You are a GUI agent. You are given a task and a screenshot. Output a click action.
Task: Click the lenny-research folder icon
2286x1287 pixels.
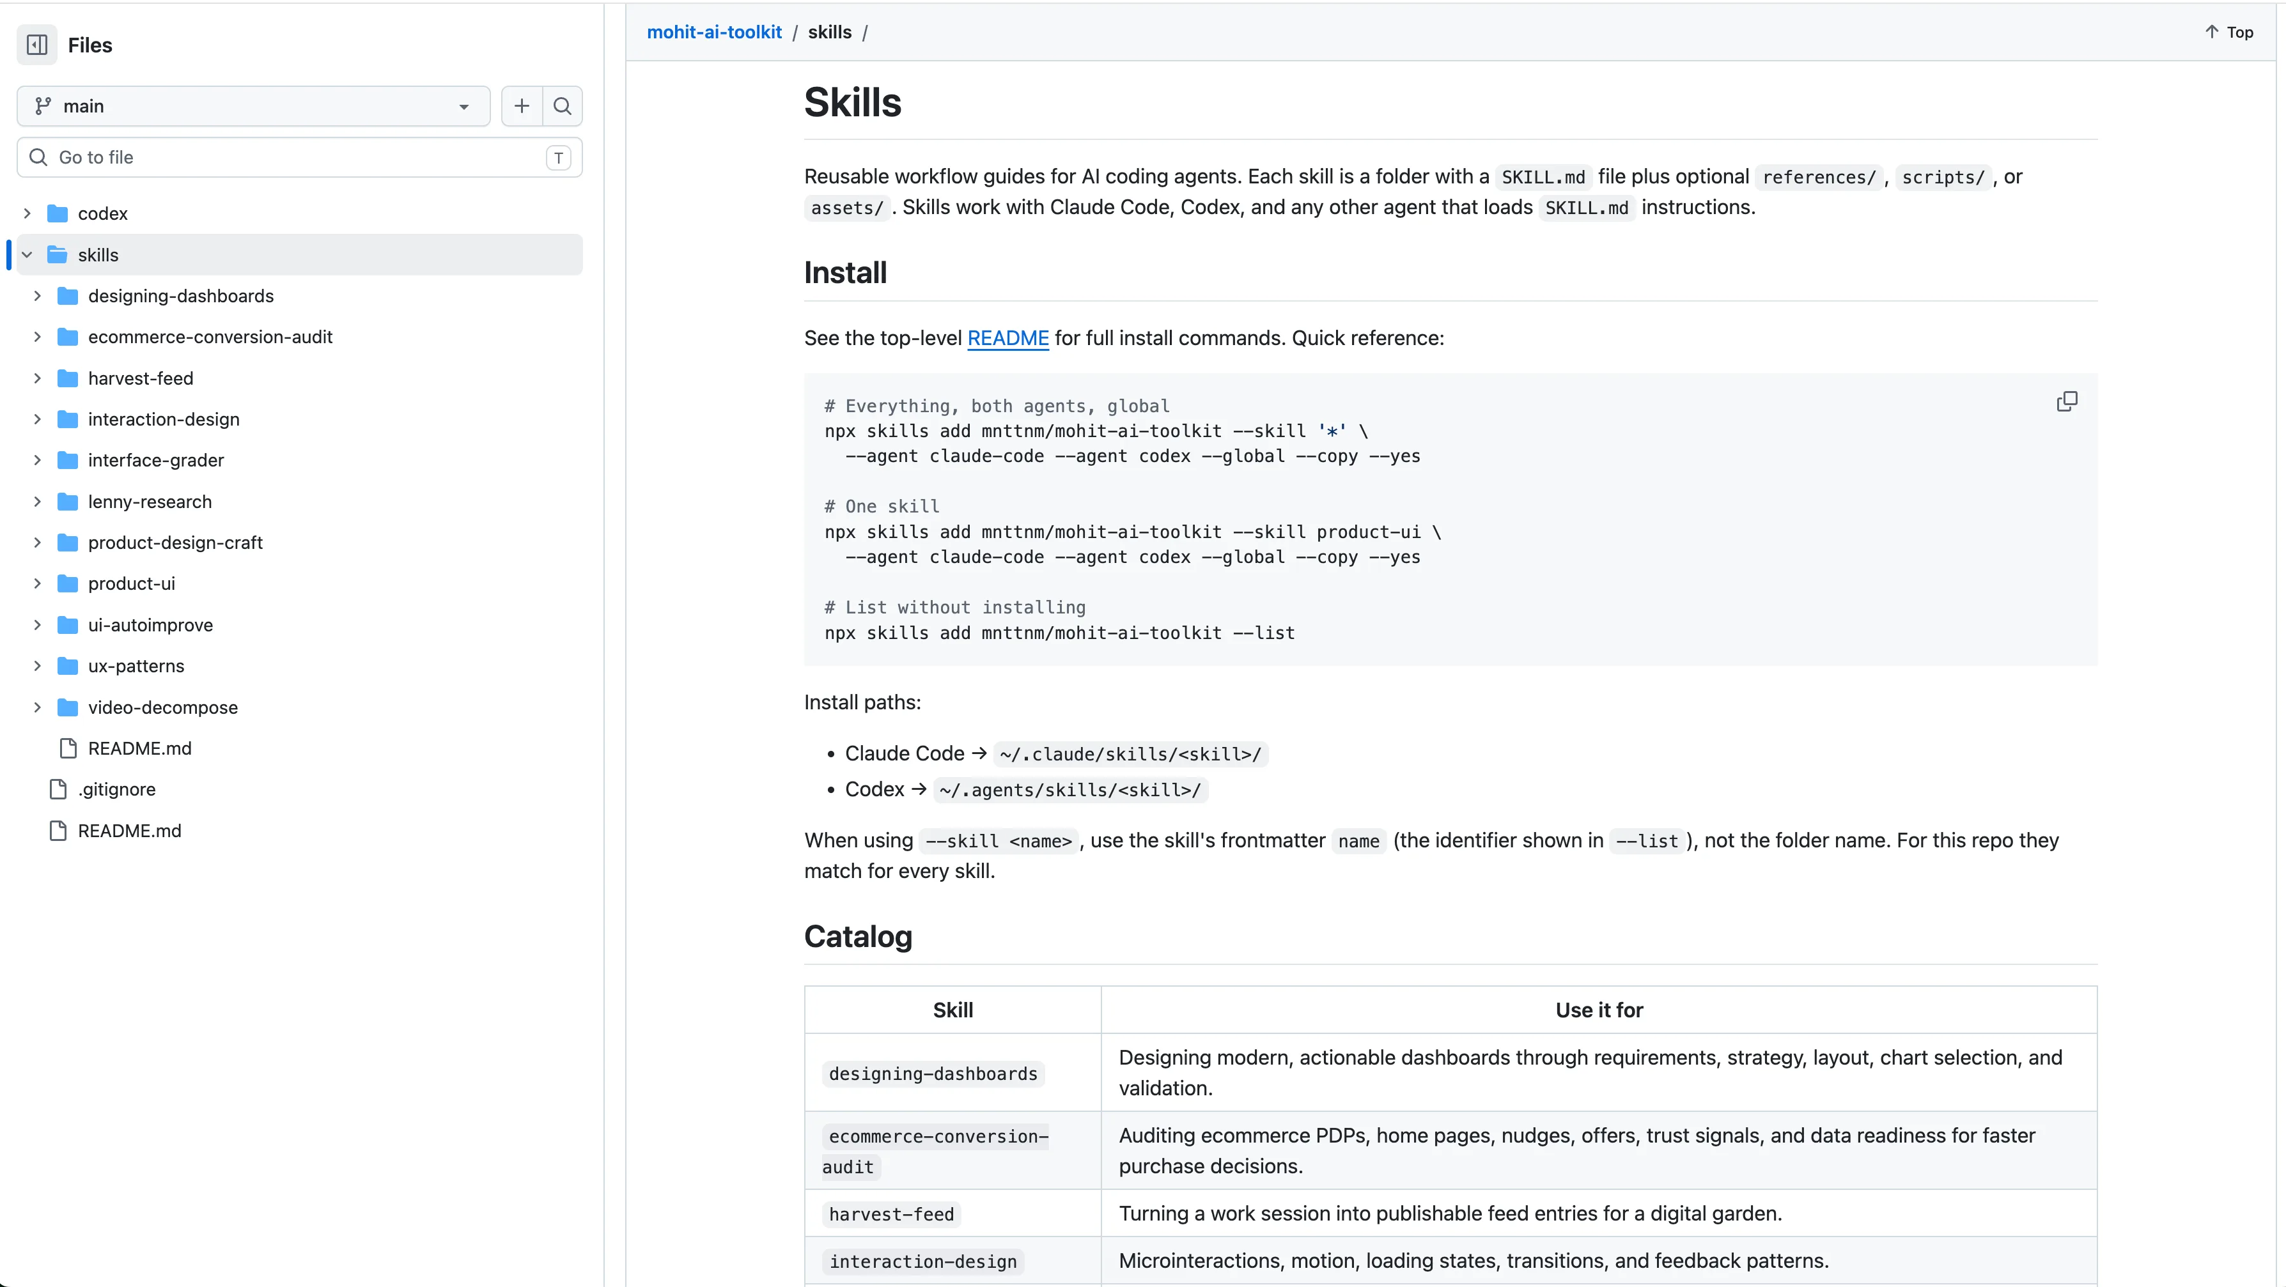pyautogui.click(x=68, y=501)
